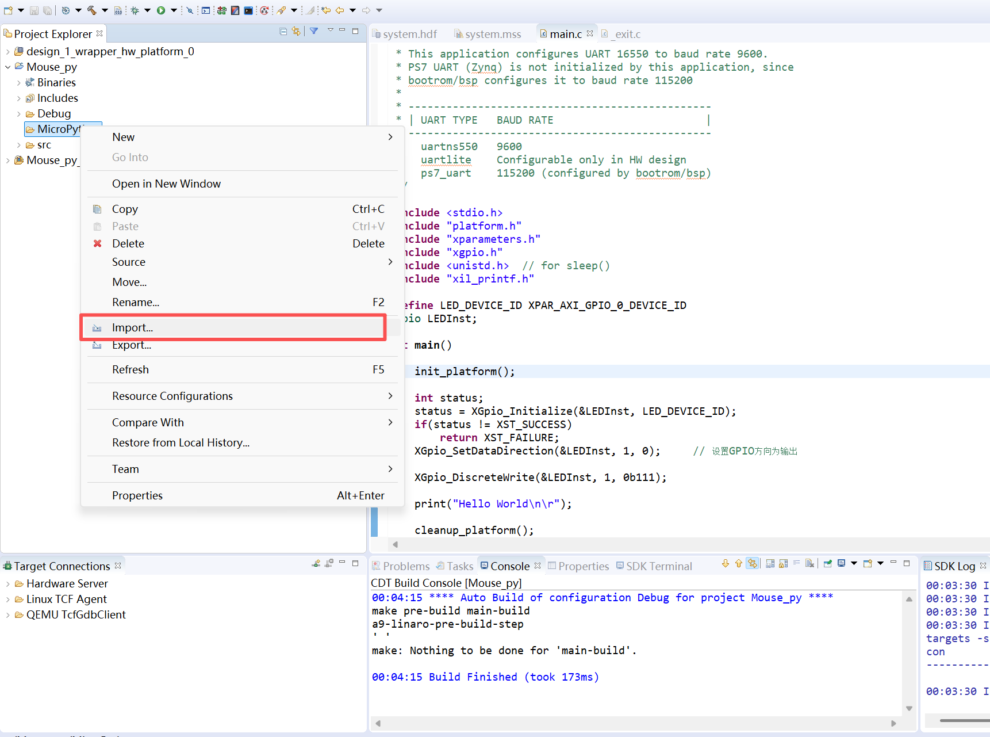This screenshot has width=990, height=737.
Task: Open the Run button dropdown arrow
Action: coord(174,10)
